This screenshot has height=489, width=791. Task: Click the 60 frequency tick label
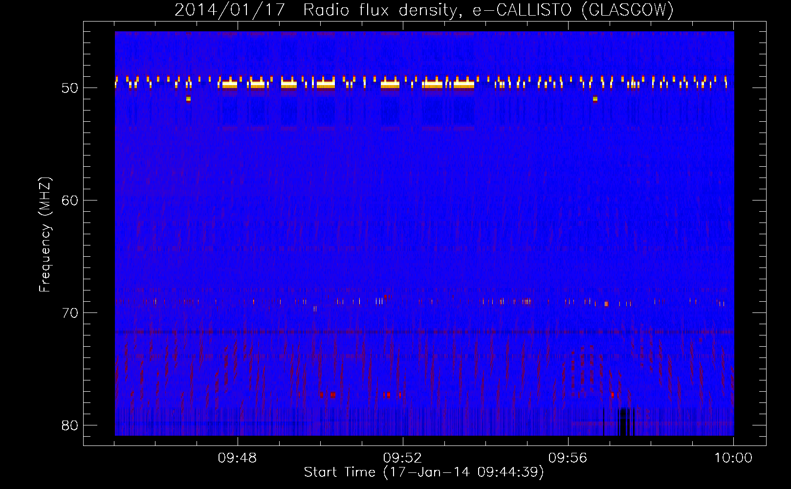70,200
